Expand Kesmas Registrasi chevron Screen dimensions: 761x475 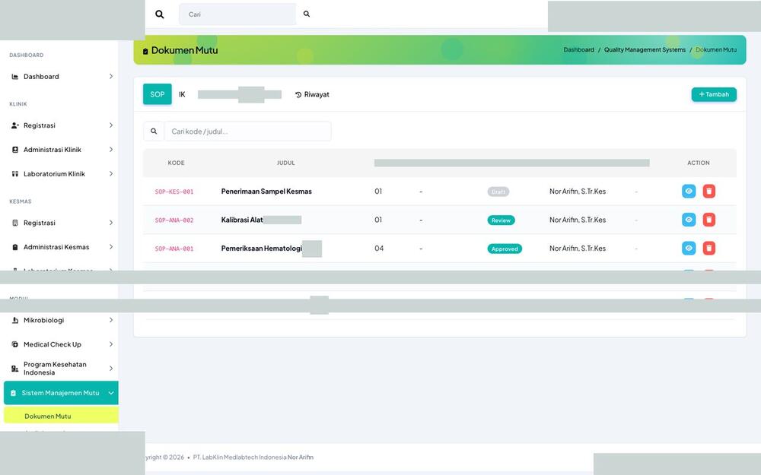(110, 223)
